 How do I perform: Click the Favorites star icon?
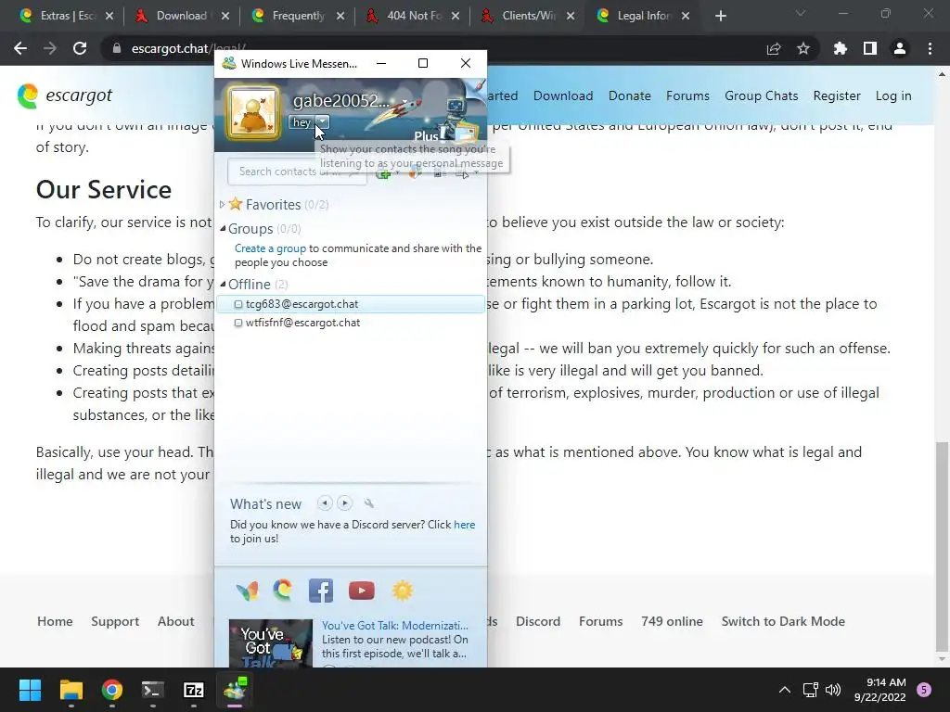[x=236, y=204]
